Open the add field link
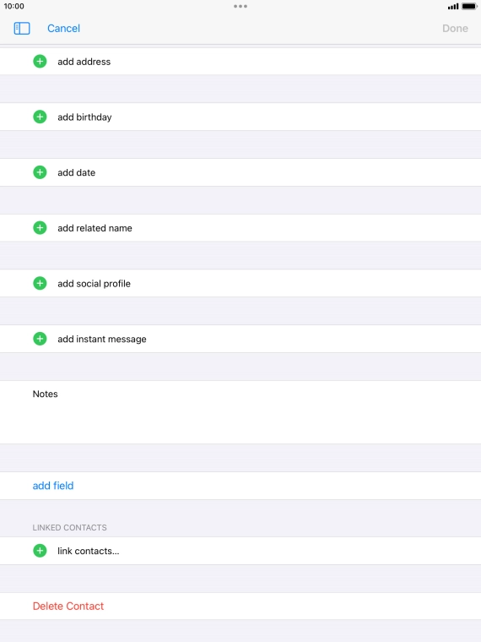This screenshot has height=642, width=481. [x=53, y=486]
